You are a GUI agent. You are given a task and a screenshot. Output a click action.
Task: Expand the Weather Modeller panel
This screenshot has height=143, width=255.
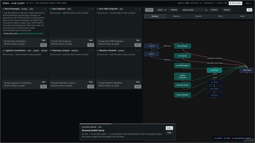[x=136, y=51]
